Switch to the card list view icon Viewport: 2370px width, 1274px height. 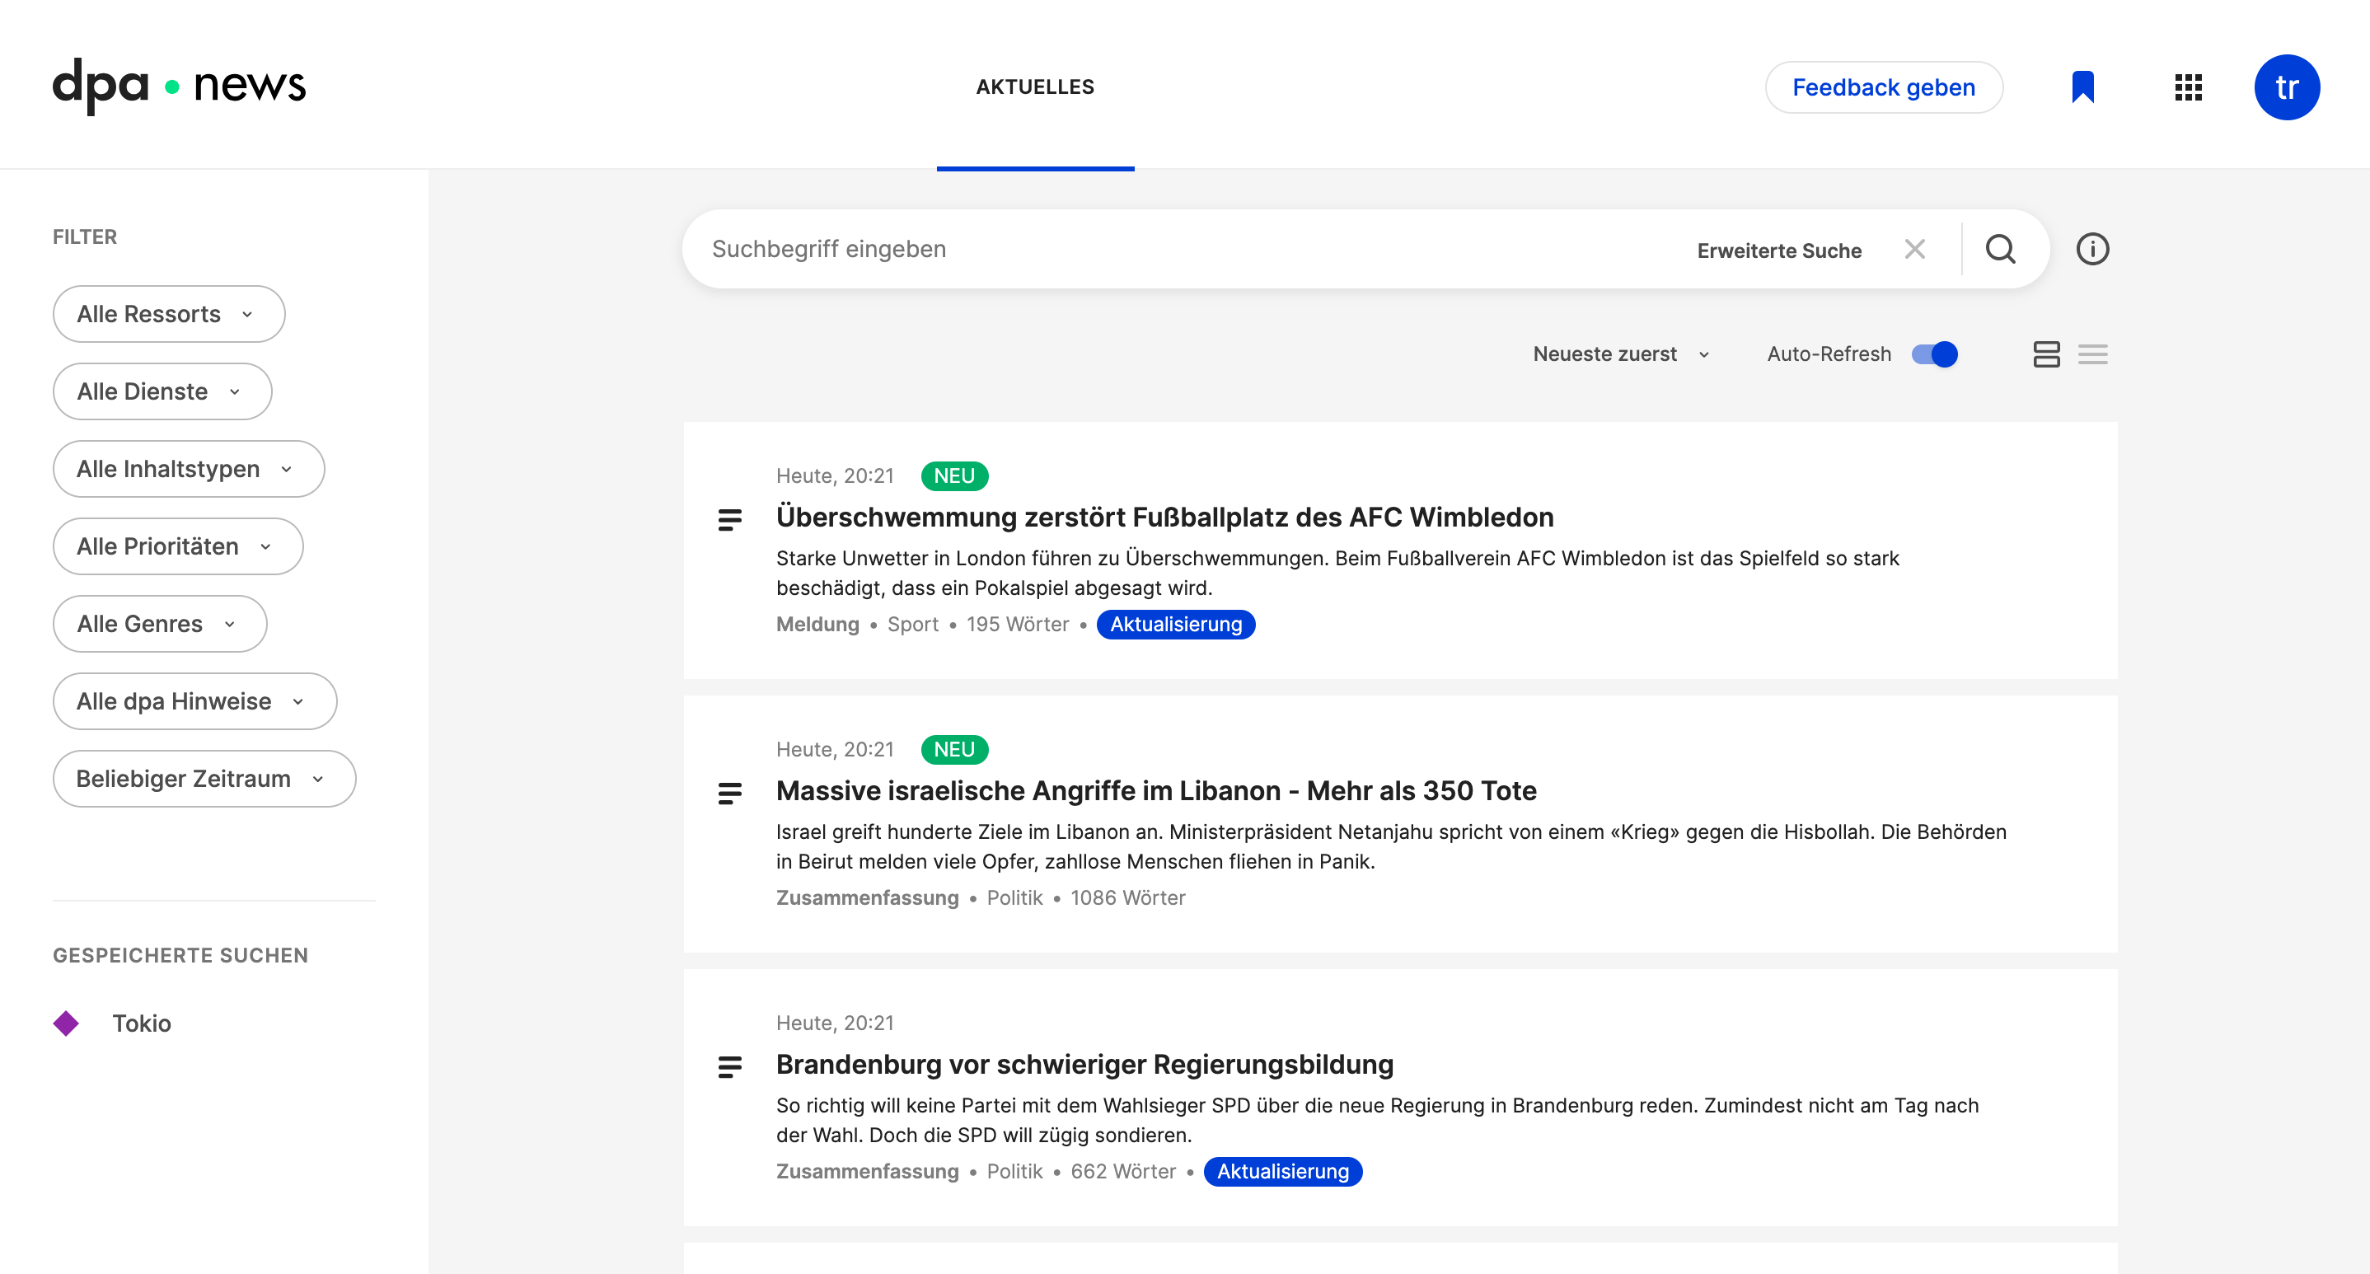point(2046,354)
